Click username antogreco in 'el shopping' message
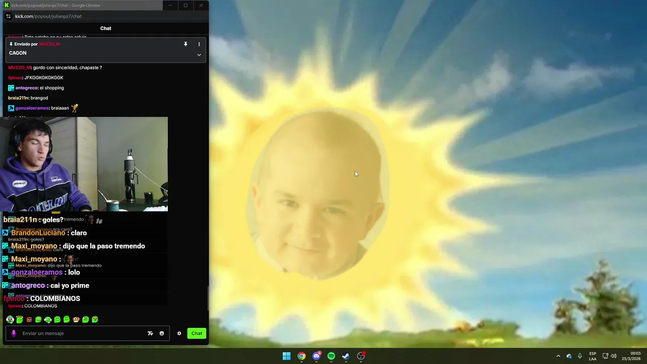 (26, 87)
